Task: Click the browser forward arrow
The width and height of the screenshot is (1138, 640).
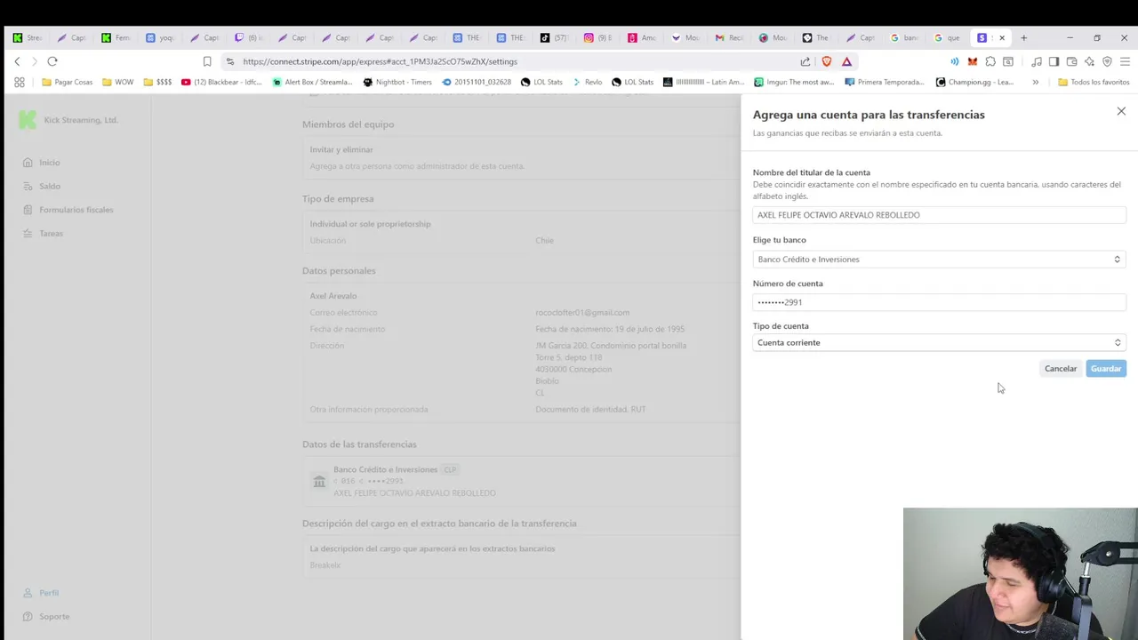Action: click(x=35, y=61)
